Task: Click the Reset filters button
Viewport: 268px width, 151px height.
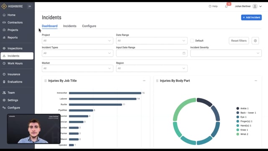Action: [239, 41]
